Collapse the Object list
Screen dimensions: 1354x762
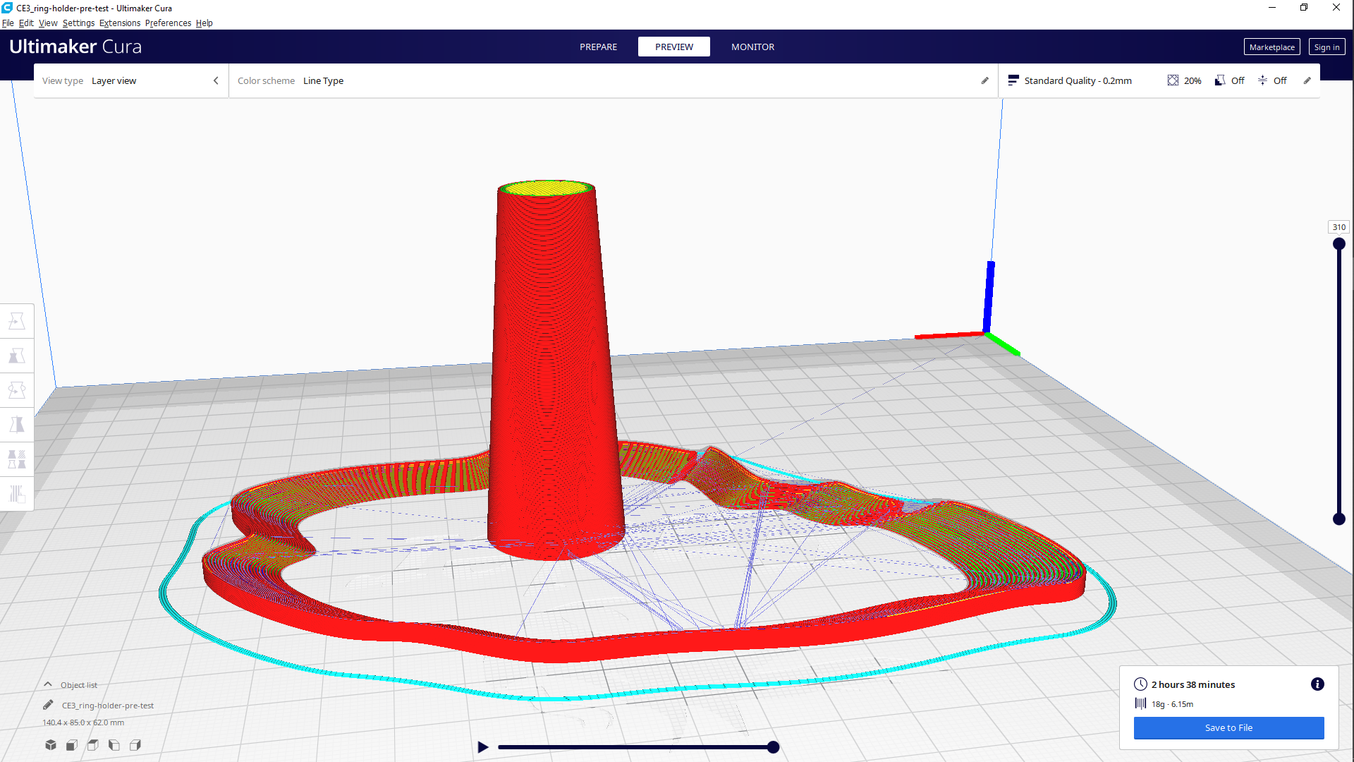coord(48,684)
